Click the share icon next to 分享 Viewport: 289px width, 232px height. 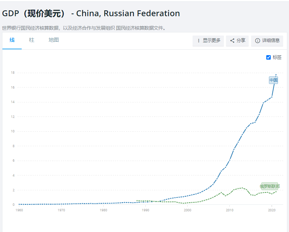pos(232,41)
